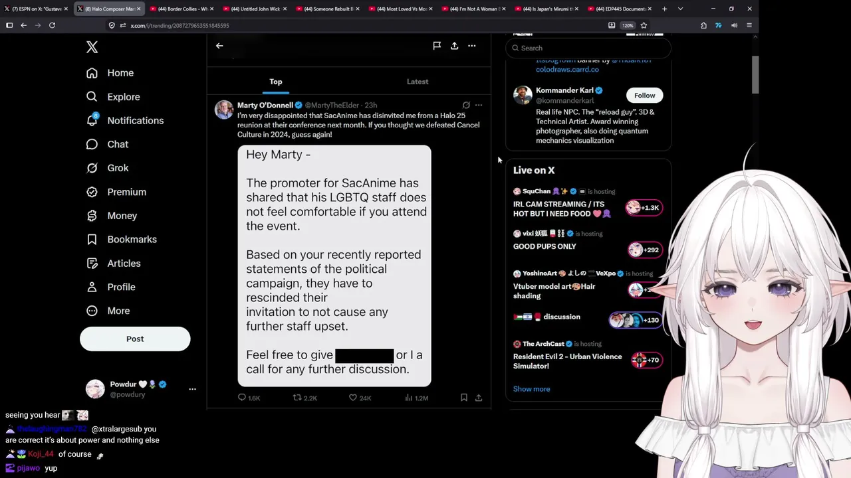The image size is (851, 478).
Task: Open Kommander Karl's profile name
Action: (564, 90)
